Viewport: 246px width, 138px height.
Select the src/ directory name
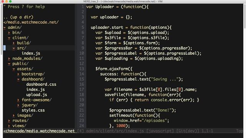(x=22, y=48)
